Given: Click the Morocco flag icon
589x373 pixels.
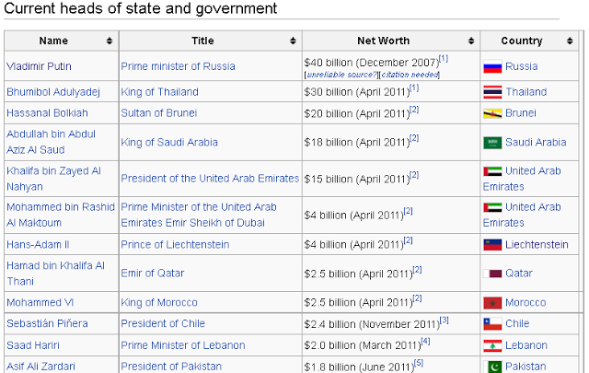Looking at the screenshot, I should [492, 303].
